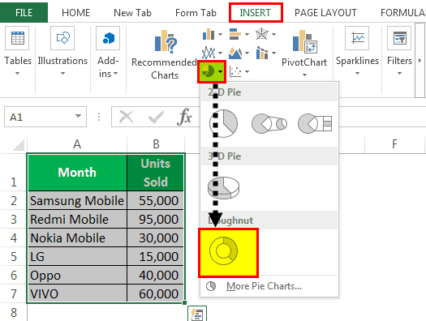This screenshot has width=426, height=321.
Task: Open the Name Box dropdown
Action: coord(78,116)
